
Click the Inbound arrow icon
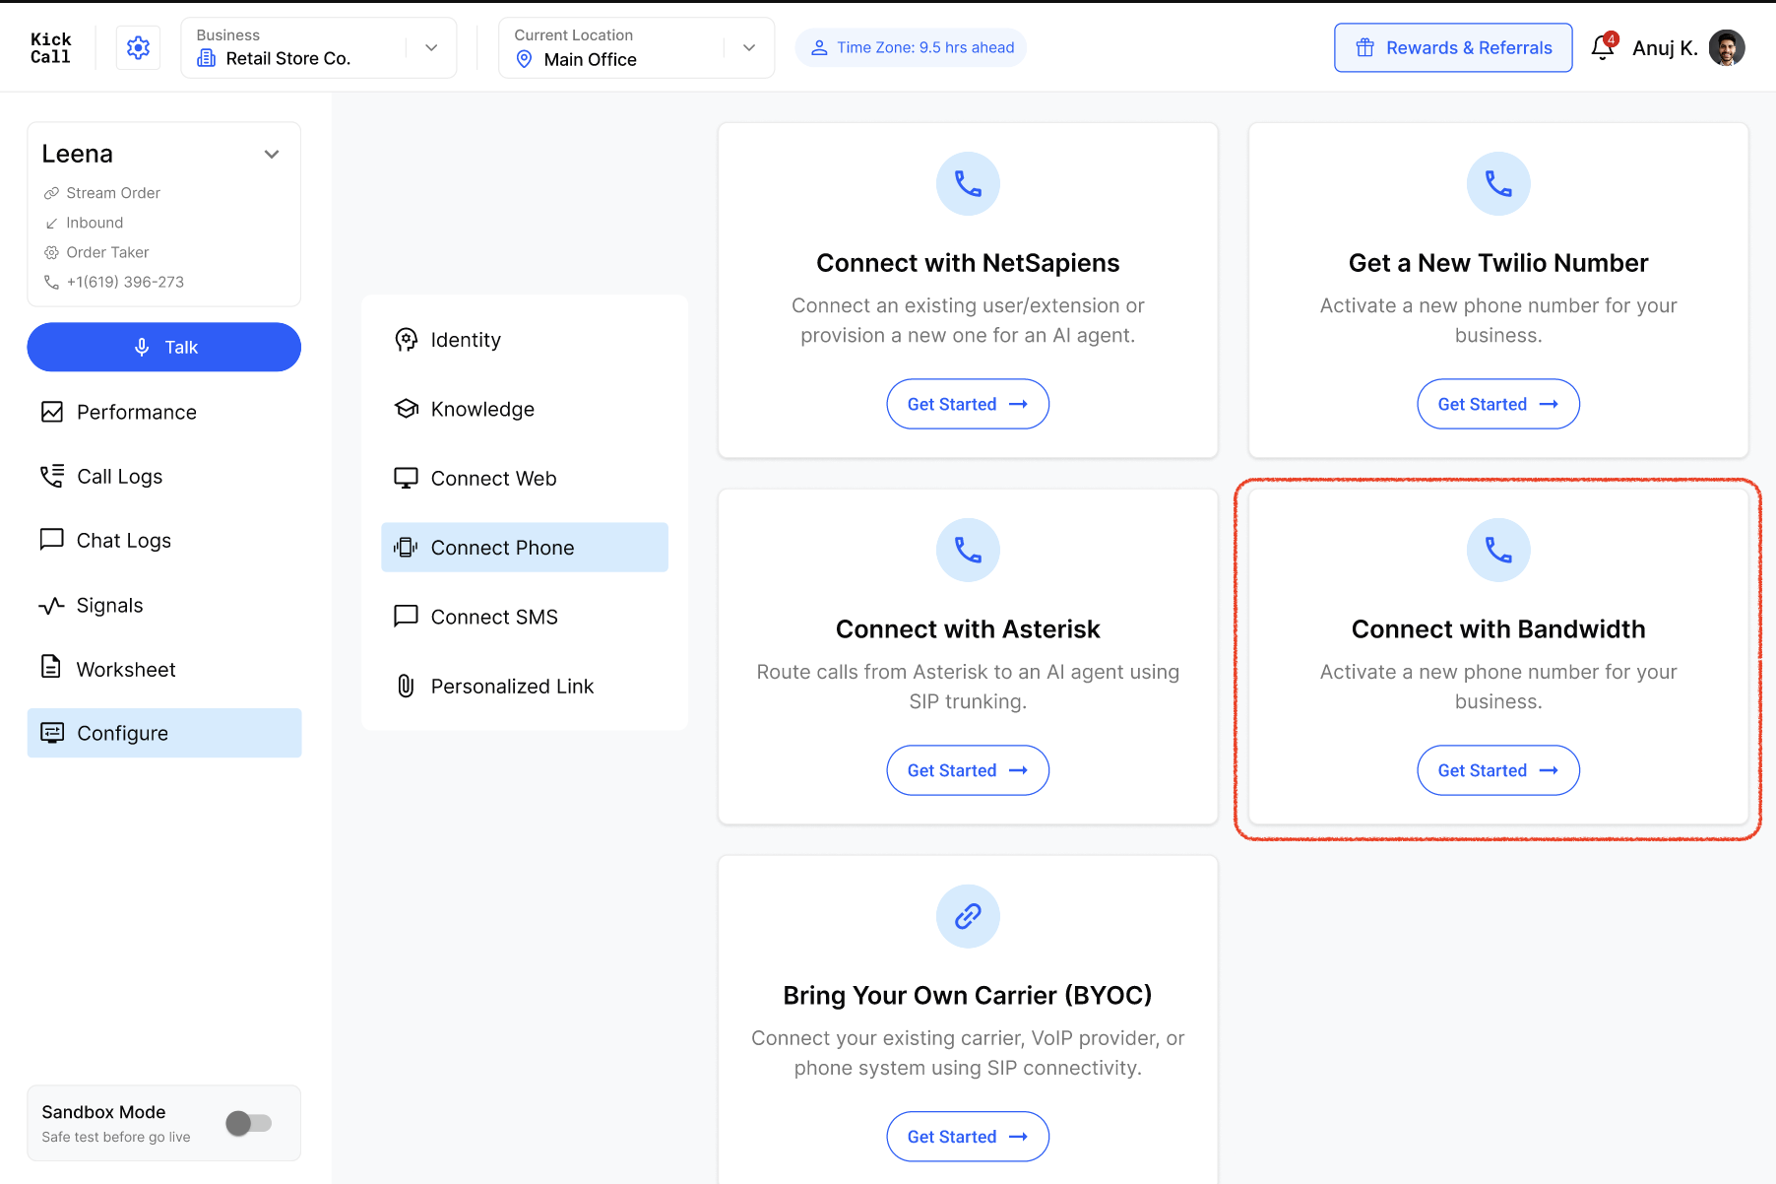click(51, 223)
